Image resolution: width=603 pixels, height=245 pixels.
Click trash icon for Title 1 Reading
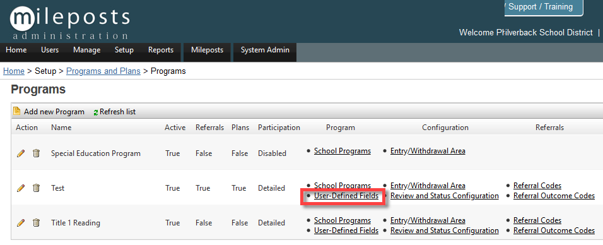point(36,223)
